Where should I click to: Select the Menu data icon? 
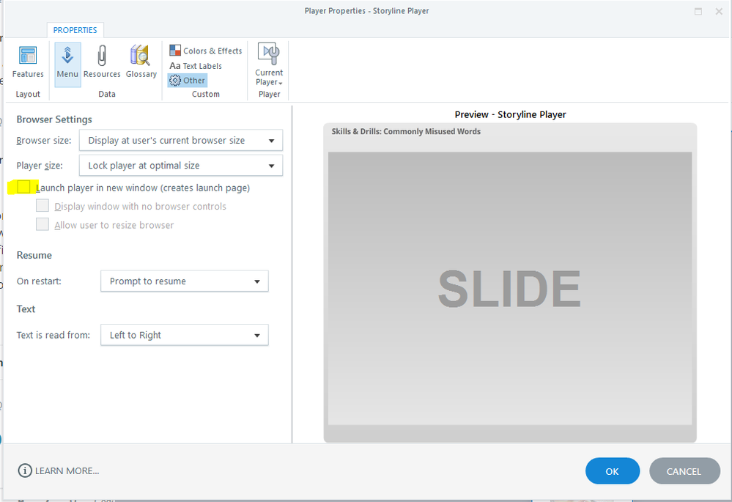click(67, 64)
